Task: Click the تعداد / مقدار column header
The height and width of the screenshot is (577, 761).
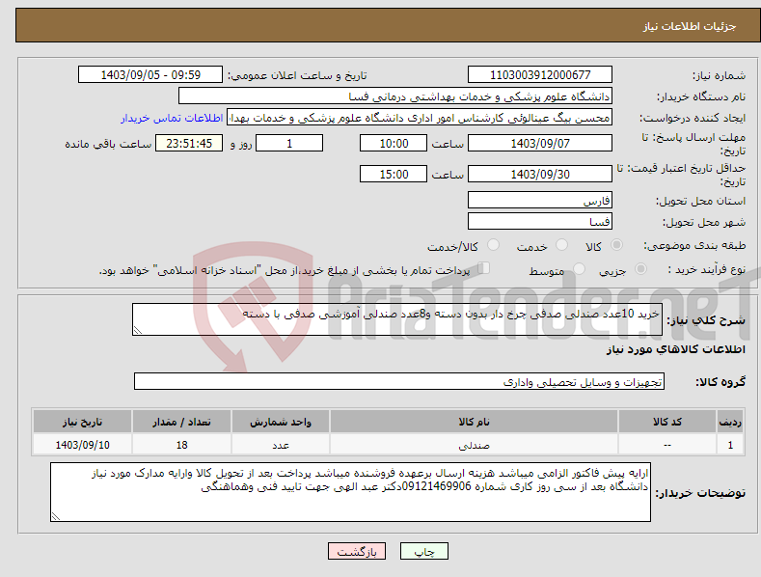Action: tap(181, 422)
